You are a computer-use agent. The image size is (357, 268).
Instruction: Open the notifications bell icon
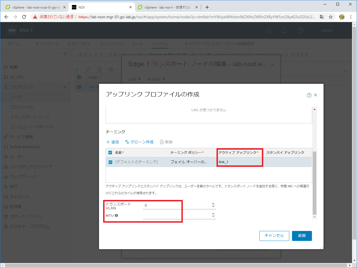click(x=284, y=30)
